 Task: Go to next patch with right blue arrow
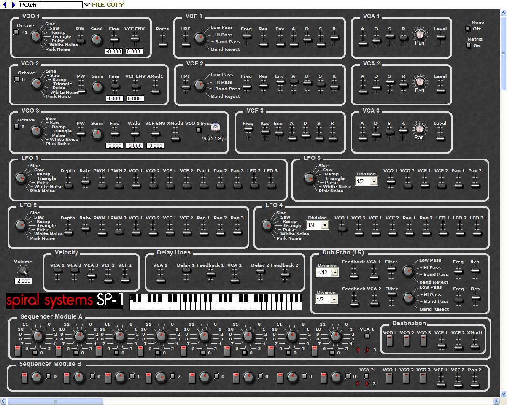tap(14, 5)
